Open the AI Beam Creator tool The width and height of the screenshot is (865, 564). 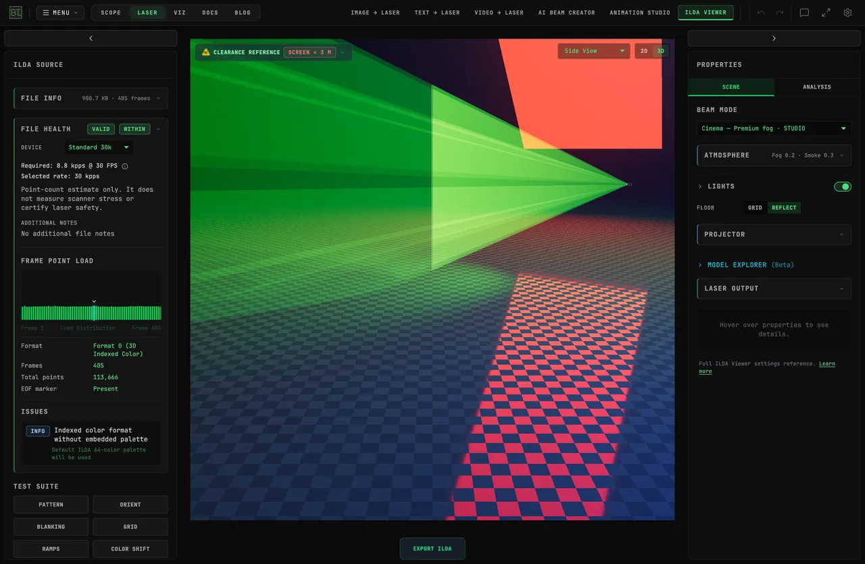pyautogui.click(x=567, y=12)
